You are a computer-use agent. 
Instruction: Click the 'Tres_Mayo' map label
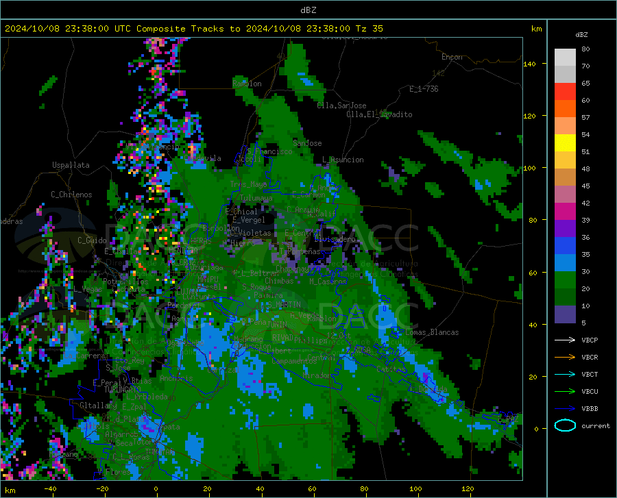click(249, 184)
